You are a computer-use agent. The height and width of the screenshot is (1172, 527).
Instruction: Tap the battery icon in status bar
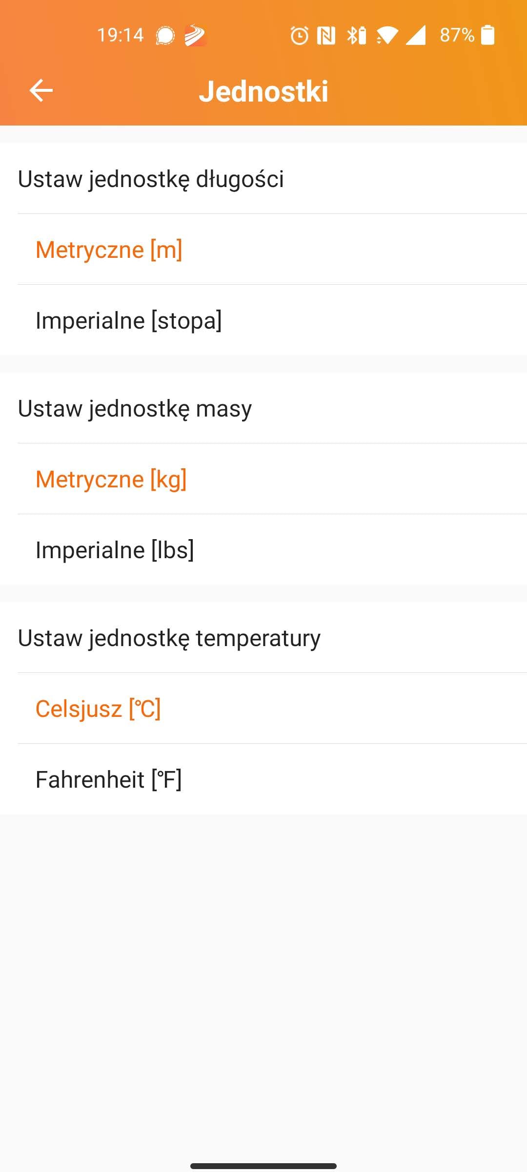click(487, 35)
